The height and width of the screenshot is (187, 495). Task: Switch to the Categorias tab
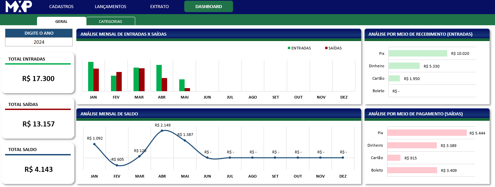(110, 21)
